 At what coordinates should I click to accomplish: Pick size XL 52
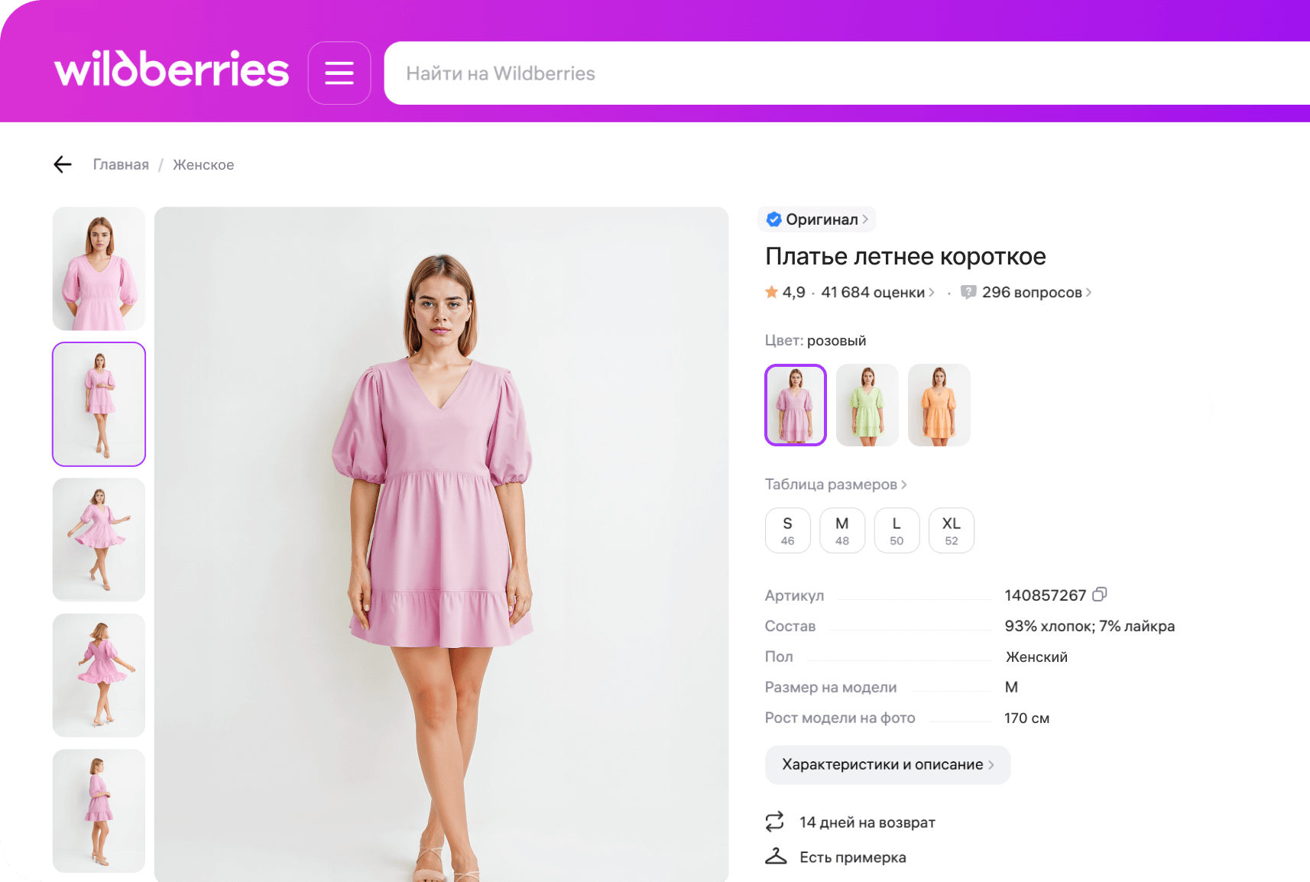(951, 530)
